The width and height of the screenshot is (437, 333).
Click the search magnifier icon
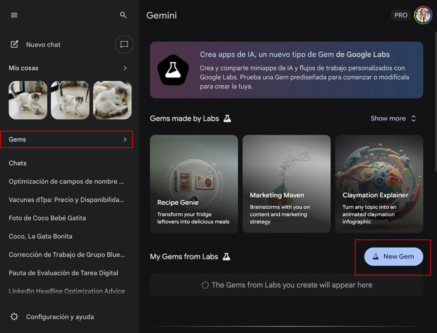123,15
